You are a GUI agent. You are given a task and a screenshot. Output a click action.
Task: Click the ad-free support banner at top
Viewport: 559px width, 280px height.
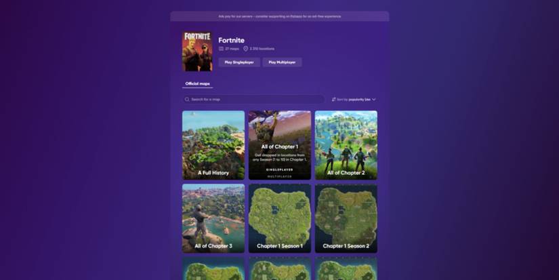pyautogui.click(x=280, y=16)
